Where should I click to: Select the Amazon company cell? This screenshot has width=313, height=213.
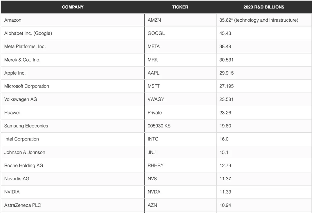pyautogui.click(x=73, y=20)
